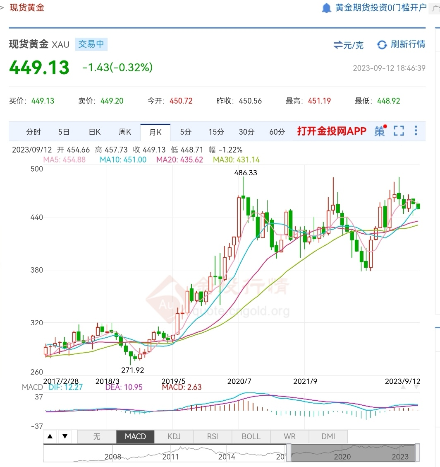Open the three-dot more options menu
Screen dimensions: 440x467
(416, 131)
